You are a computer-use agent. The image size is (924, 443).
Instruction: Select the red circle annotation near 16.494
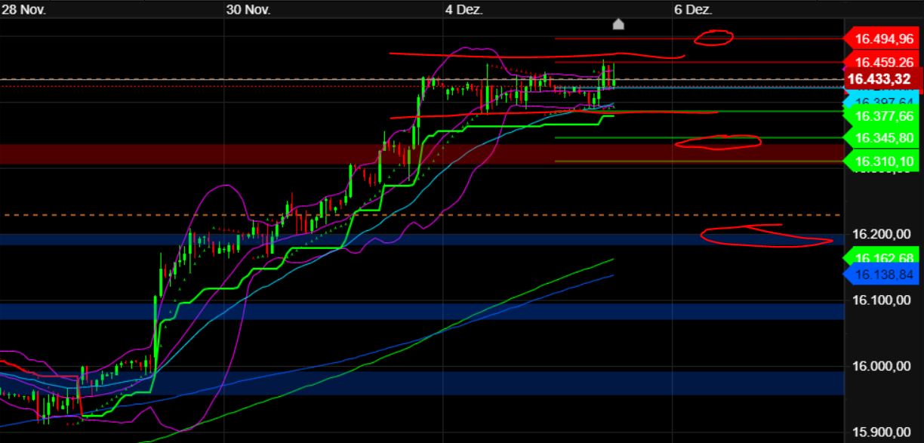pos(712,38)
